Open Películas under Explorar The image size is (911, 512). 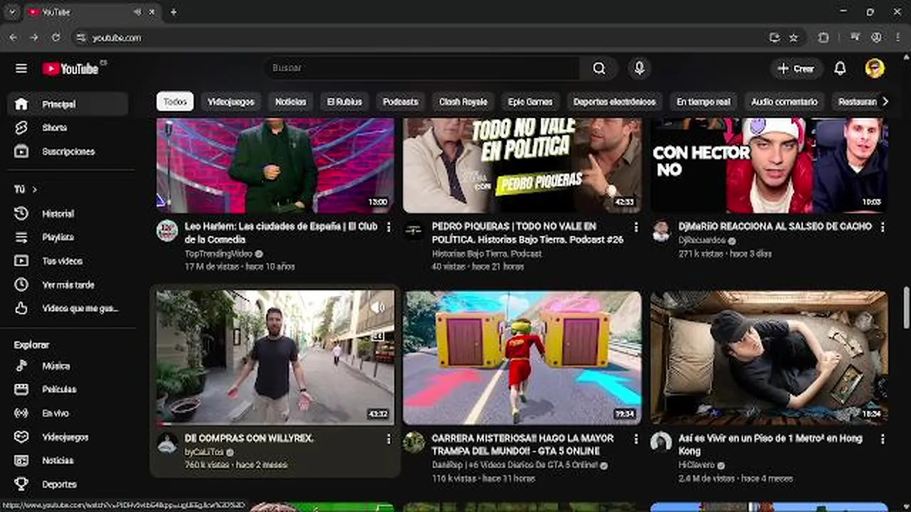pos(68,389)
